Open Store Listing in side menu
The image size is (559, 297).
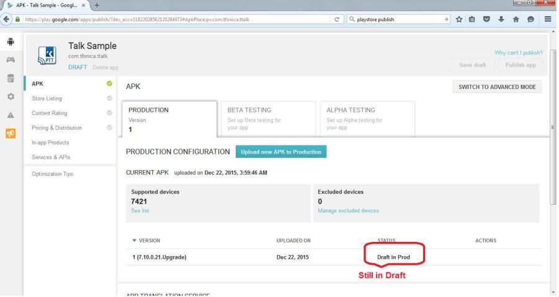[47, 98]
